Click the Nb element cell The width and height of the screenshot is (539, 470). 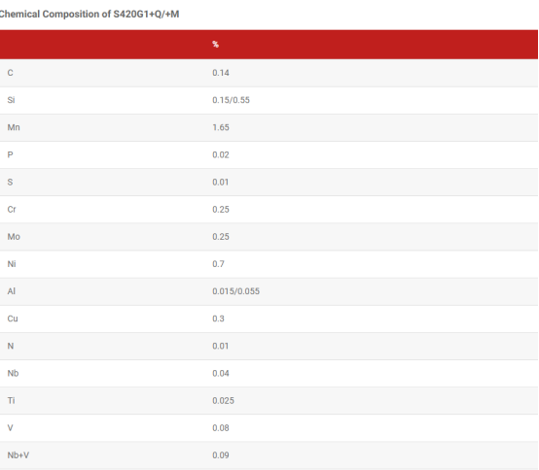click(13, 373)
